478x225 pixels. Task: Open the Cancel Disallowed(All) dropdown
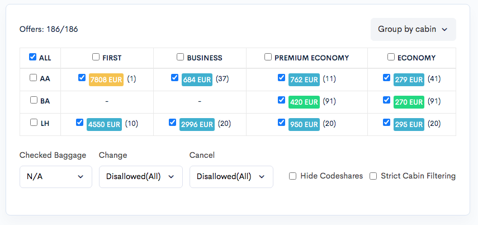coord(231,177)
